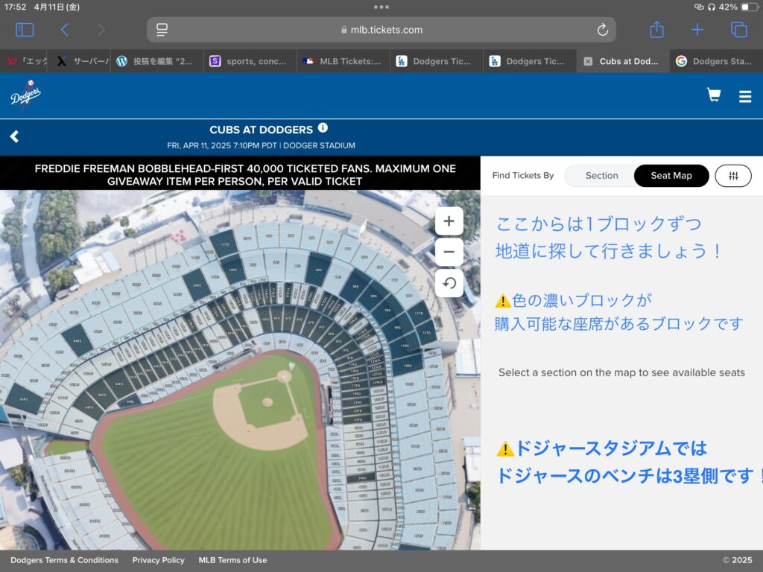Open MLB Terms of Use link
The image size is (763, 572).
(x=232, y=560)
